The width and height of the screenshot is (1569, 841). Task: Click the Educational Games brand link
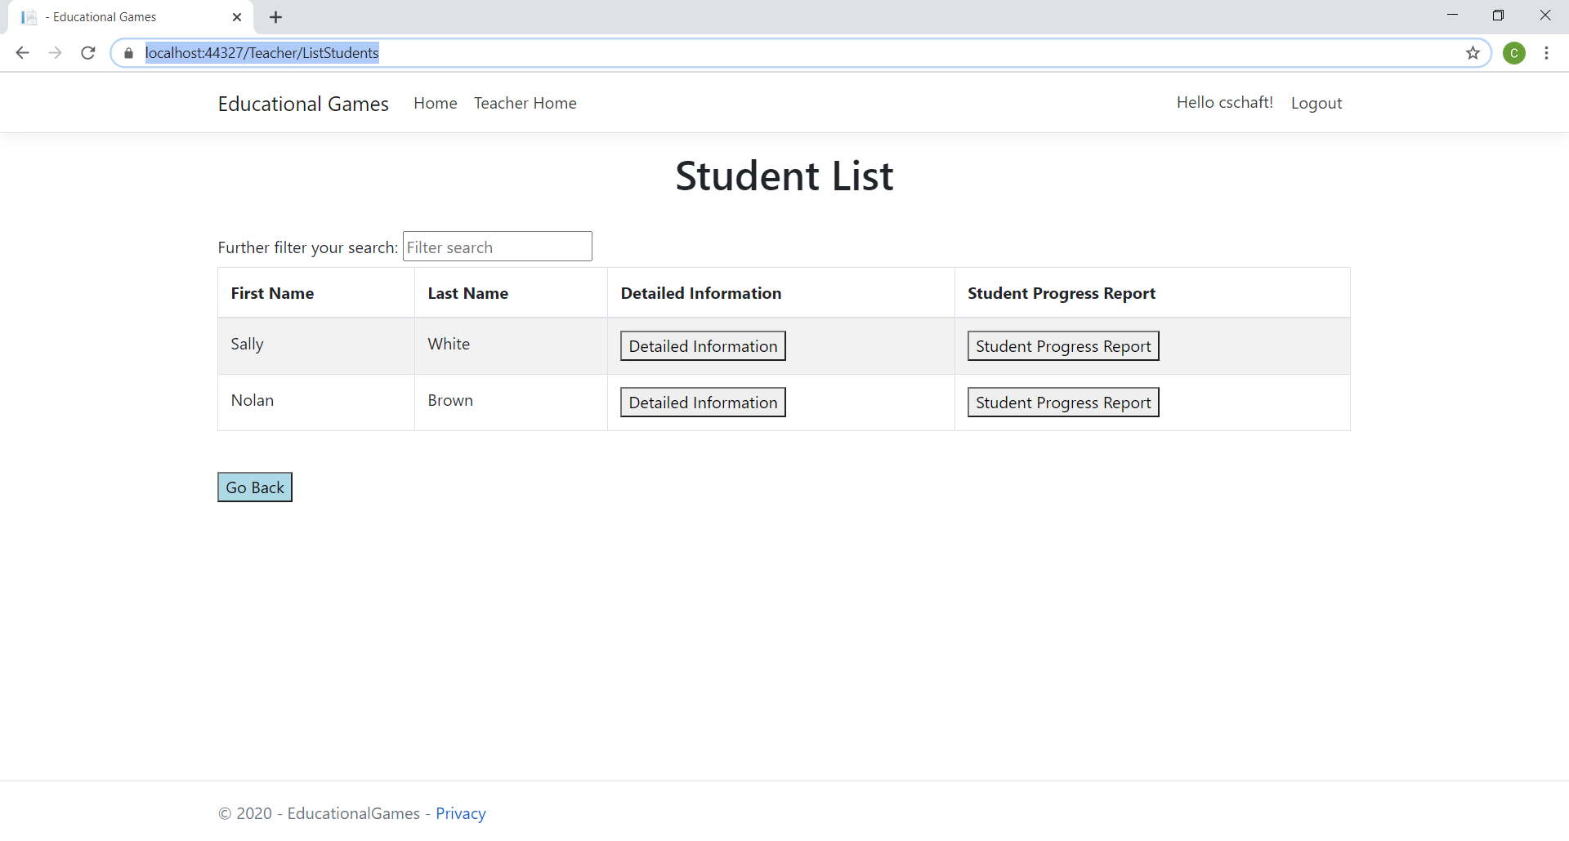[x=303, y=104]
